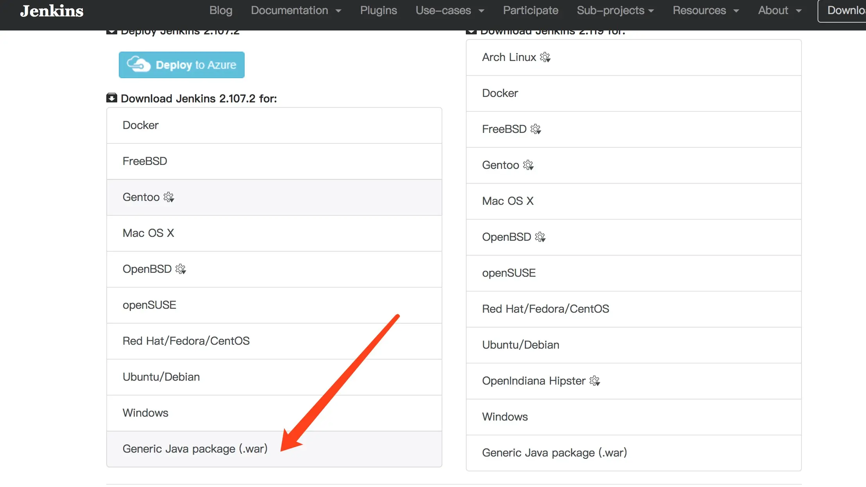Click the Jenkins logo in navbar

(x=52, y=11)
